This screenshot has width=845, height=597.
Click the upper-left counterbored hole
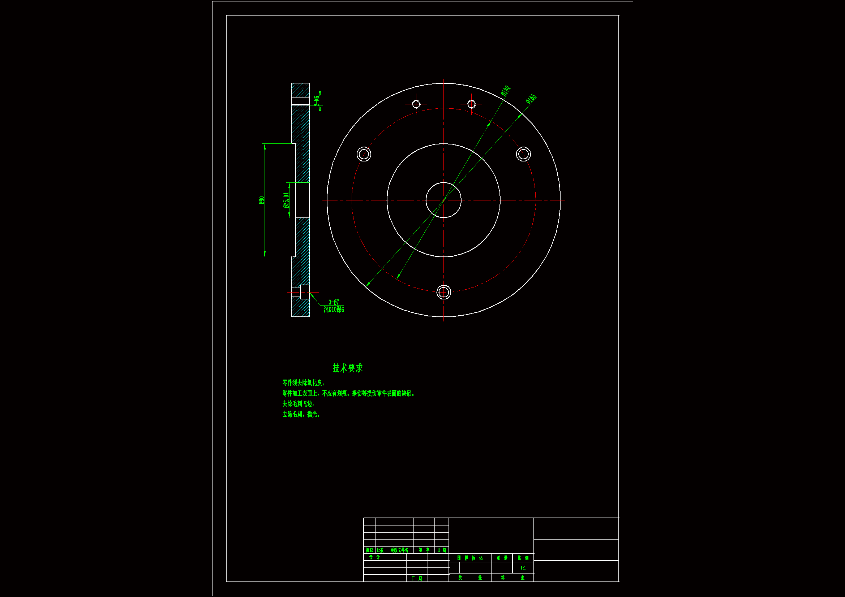click(364, 154)
